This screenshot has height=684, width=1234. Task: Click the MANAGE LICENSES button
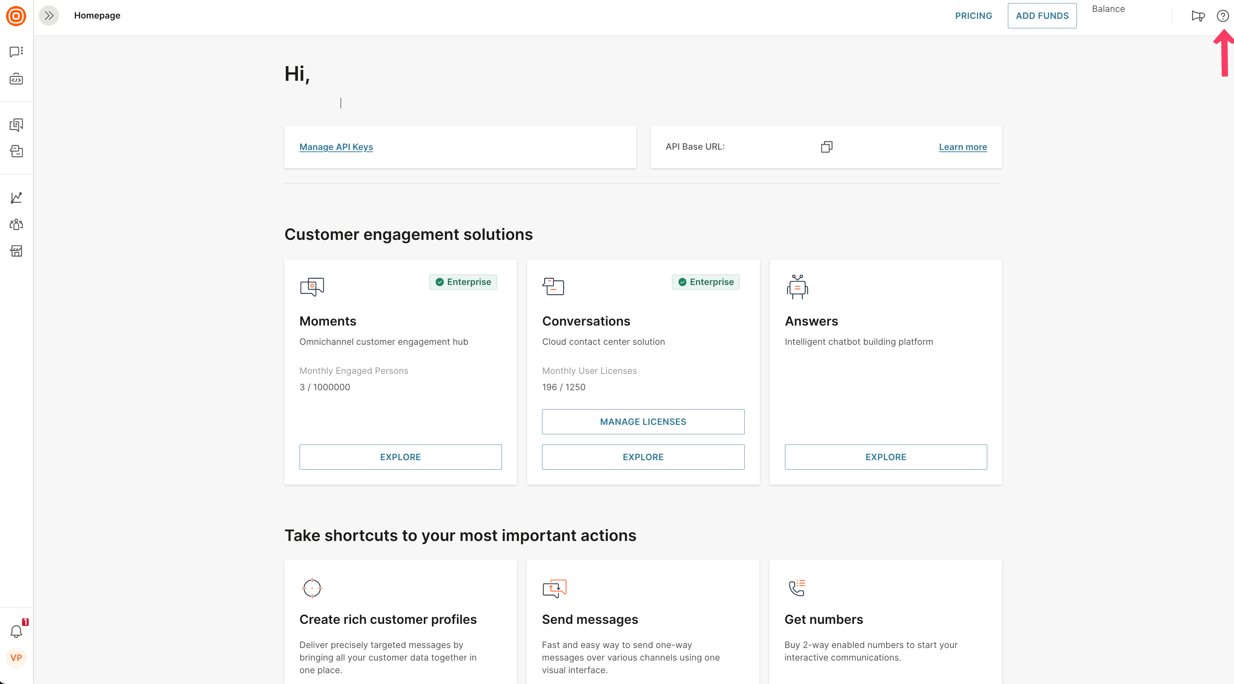(x=643, y=422)
